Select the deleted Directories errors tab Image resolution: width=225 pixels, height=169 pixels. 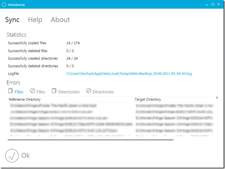click(100, 91)
